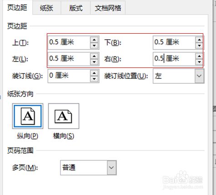Decrease the 左(L) left margin value

coord(94,62)
